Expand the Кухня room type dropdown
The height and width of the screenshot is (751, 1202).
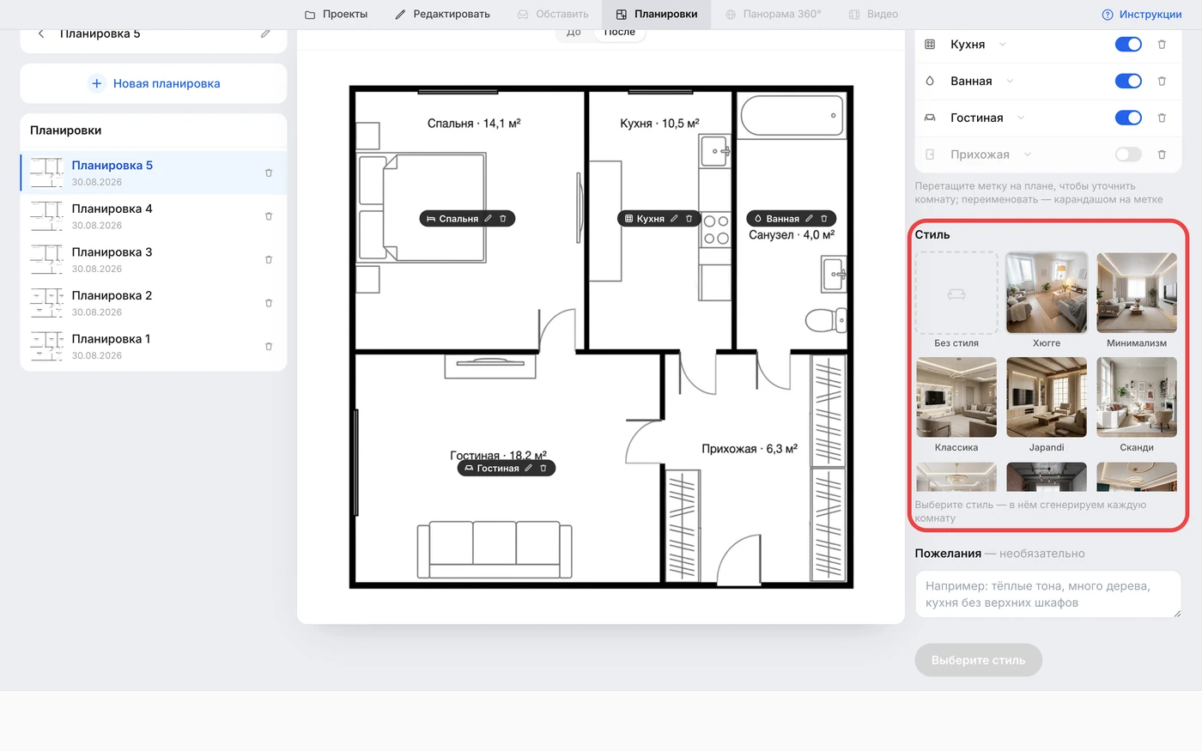1002,45
